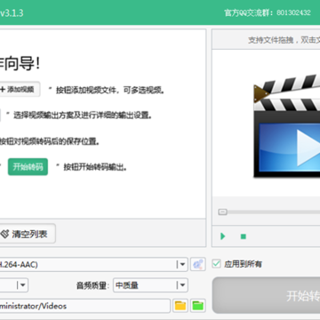Click the Administrator/Videos output path field

tap(85, 306)
